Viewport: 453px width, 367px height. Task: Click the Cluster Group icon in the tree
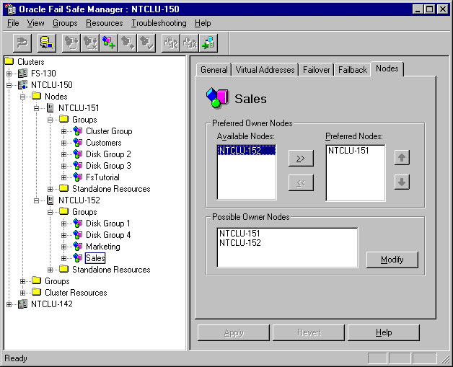point(77,131)
